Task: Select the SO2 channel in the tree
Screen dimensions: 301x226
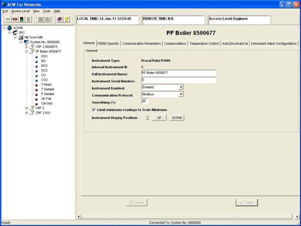Action: [36, 71]
